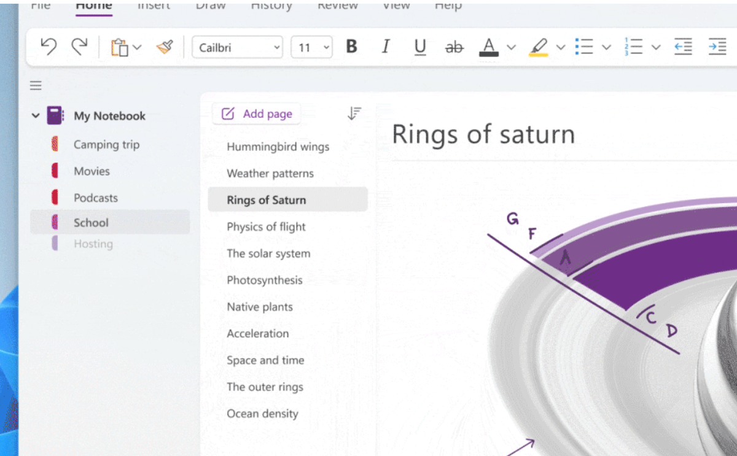This screenshot has width=737, height=456.
Task: Select the Podcasts section
Action: pyautogui.click(x=96, y=198)
